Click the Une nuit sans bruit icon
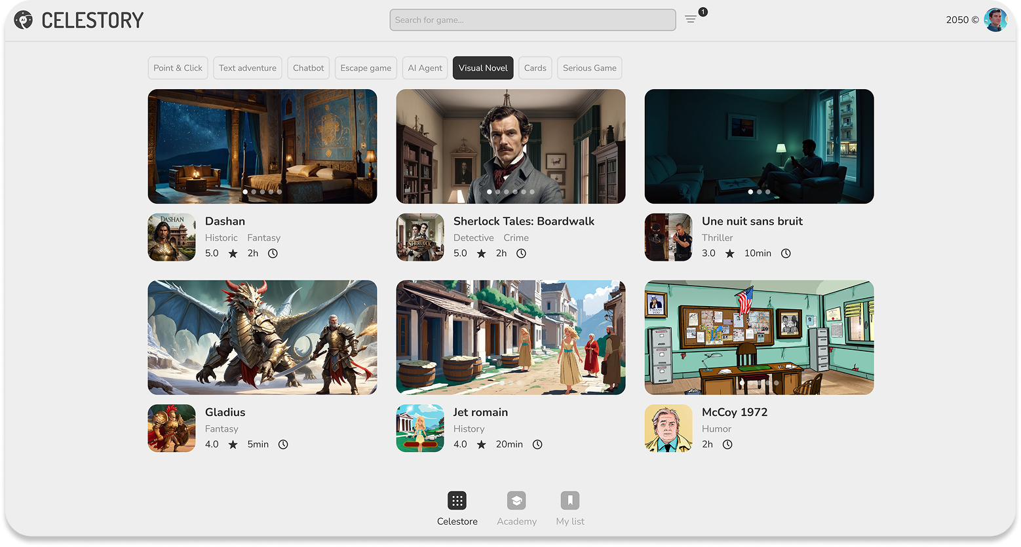 (668, 237)
